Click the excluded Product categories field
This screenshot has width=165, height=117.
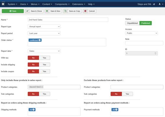[x=137, y=87]
